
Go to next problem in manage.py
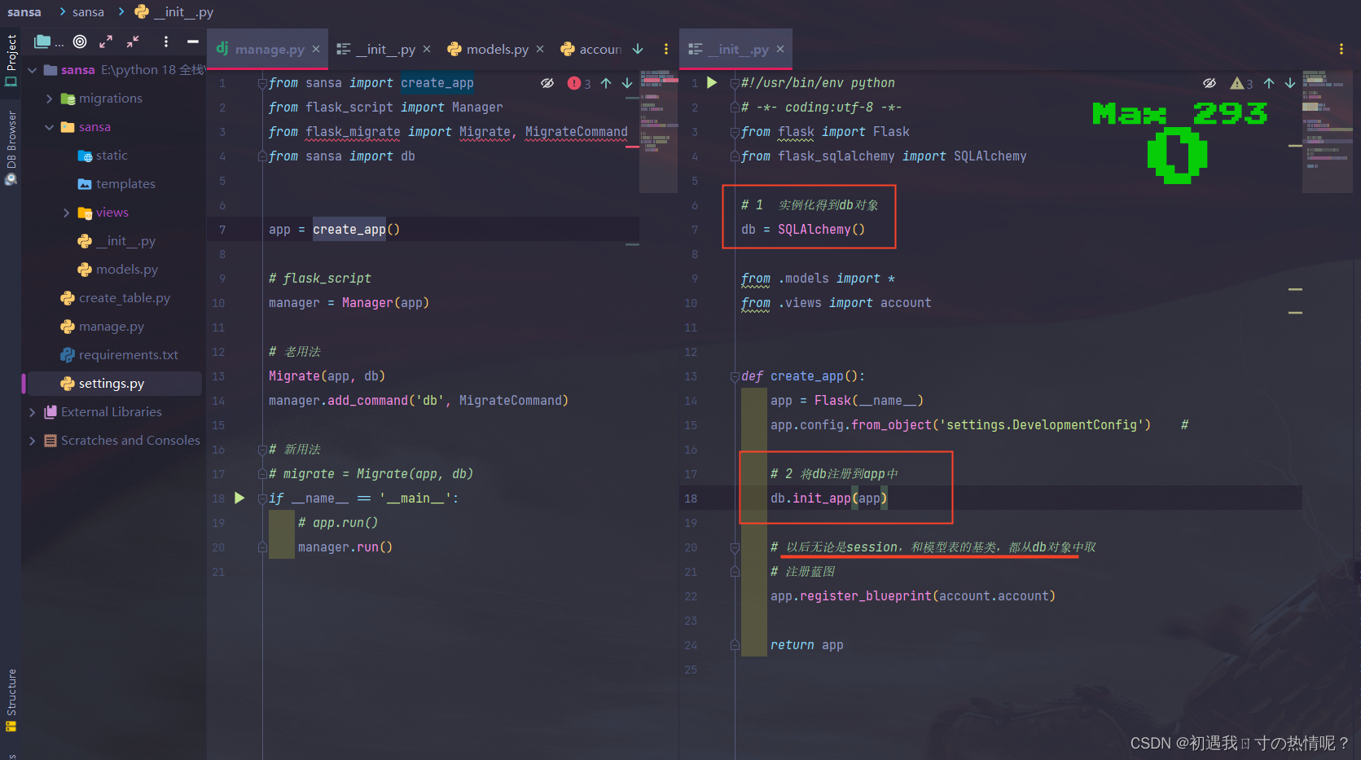(x=627, y=83)
